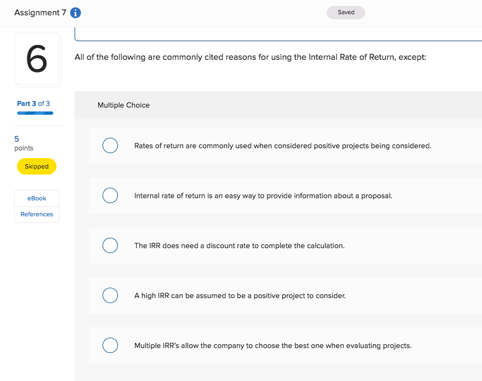Click the Assignment 7 info icon
The height and width of the screenshot is (381, 482).
(76, 13)
